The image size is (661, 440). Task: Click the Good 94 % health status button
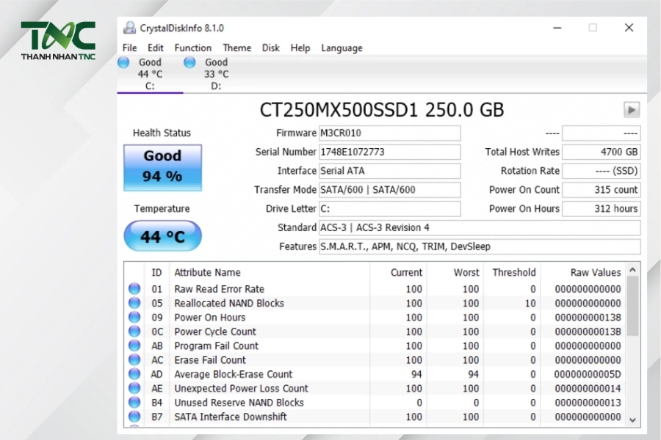(163, 168)
